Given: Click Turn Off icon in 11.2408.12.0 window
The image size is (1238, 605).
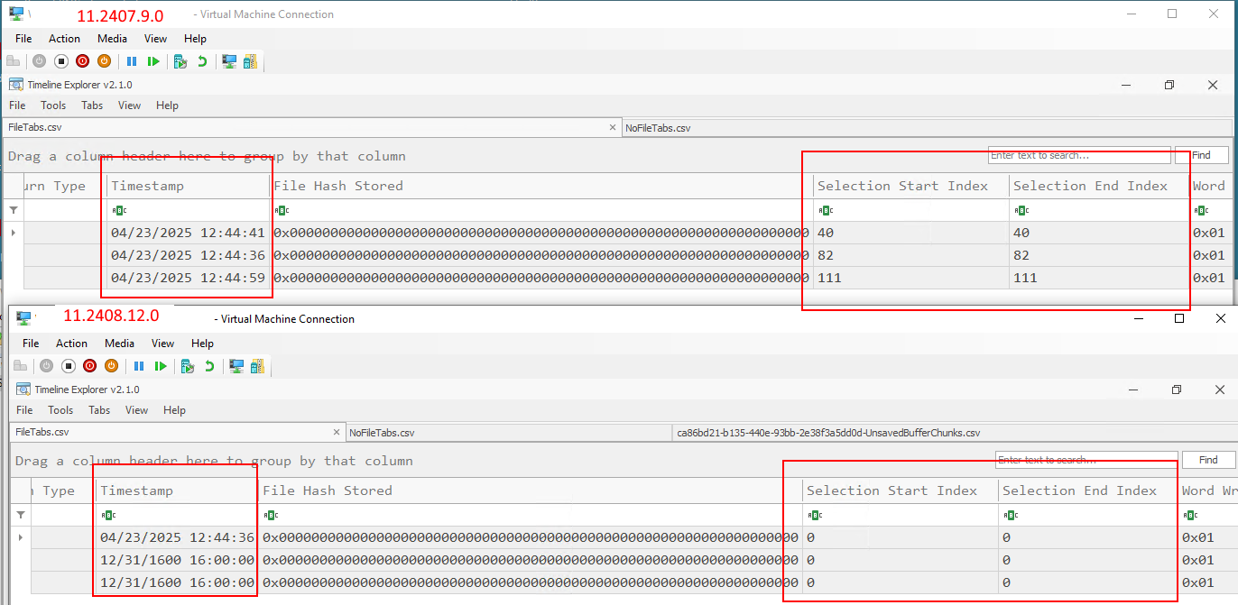Looking at the screenshot, I should pos(68,366).
